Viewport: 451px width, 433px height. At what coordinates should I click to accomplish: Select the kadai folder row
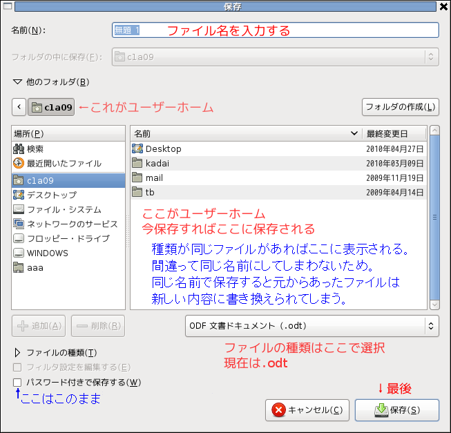(x=278, y=163)
